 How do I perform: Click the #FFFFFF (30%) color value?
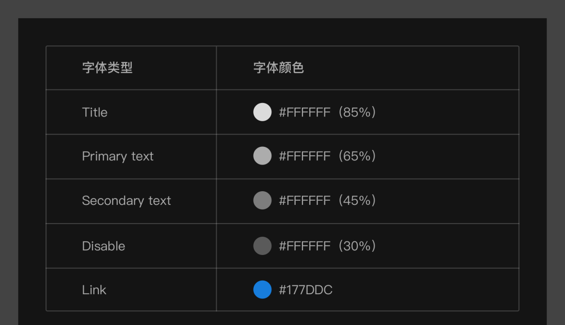click(x=327, y=246)
